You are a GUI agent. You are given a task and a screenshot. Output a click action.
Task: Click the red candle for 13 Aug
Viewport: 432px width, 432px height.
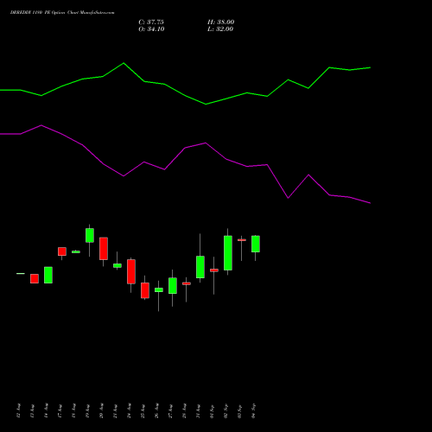click(35, 279)
